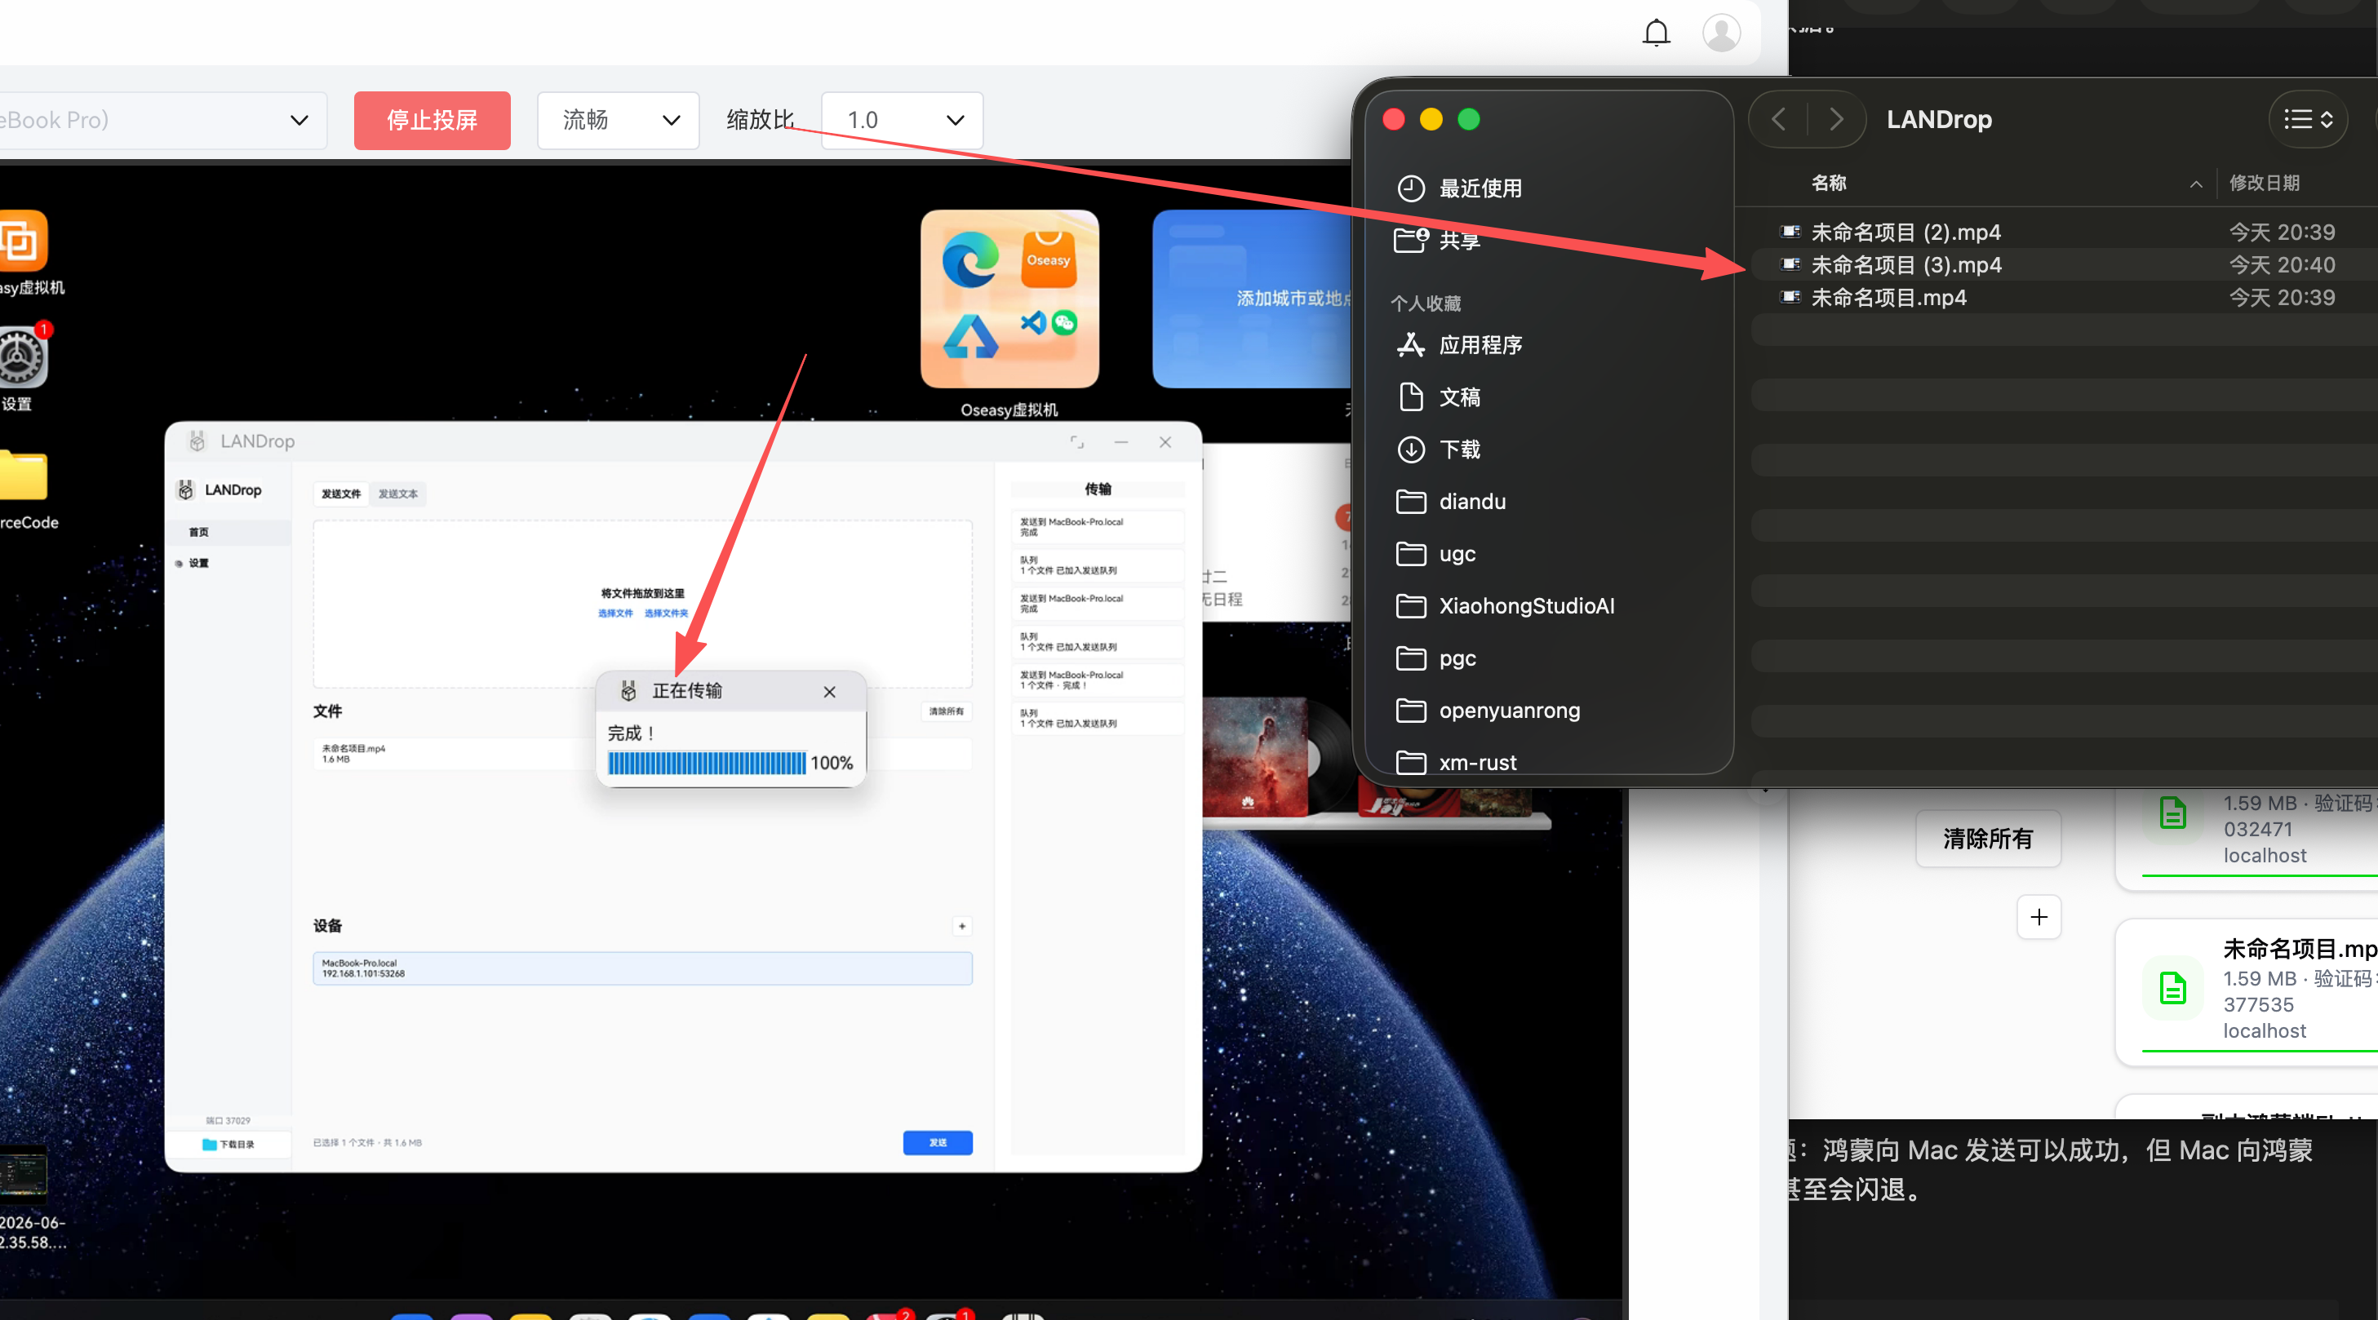Click the large 清除所有 button below Finder
Viewport: 2378px width, 1320px height.
(1987, 839)
